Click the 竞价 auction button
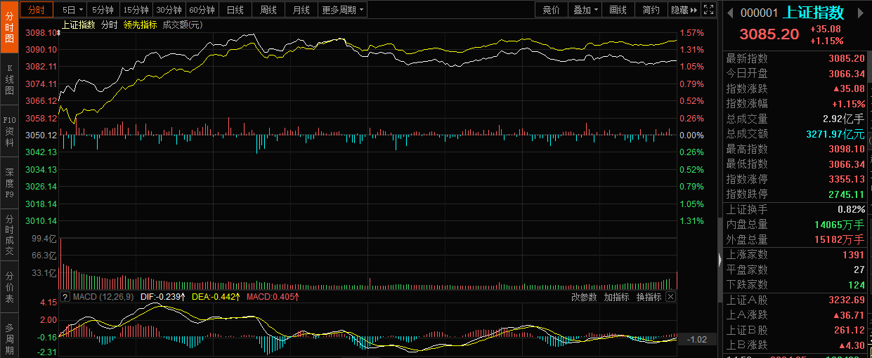The image size is (872, 358). pos(552,10)
